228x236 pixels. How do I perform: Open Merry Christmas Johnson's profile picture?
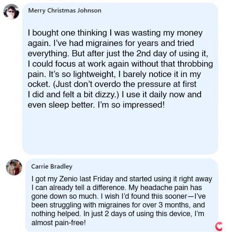click(11, 12)
